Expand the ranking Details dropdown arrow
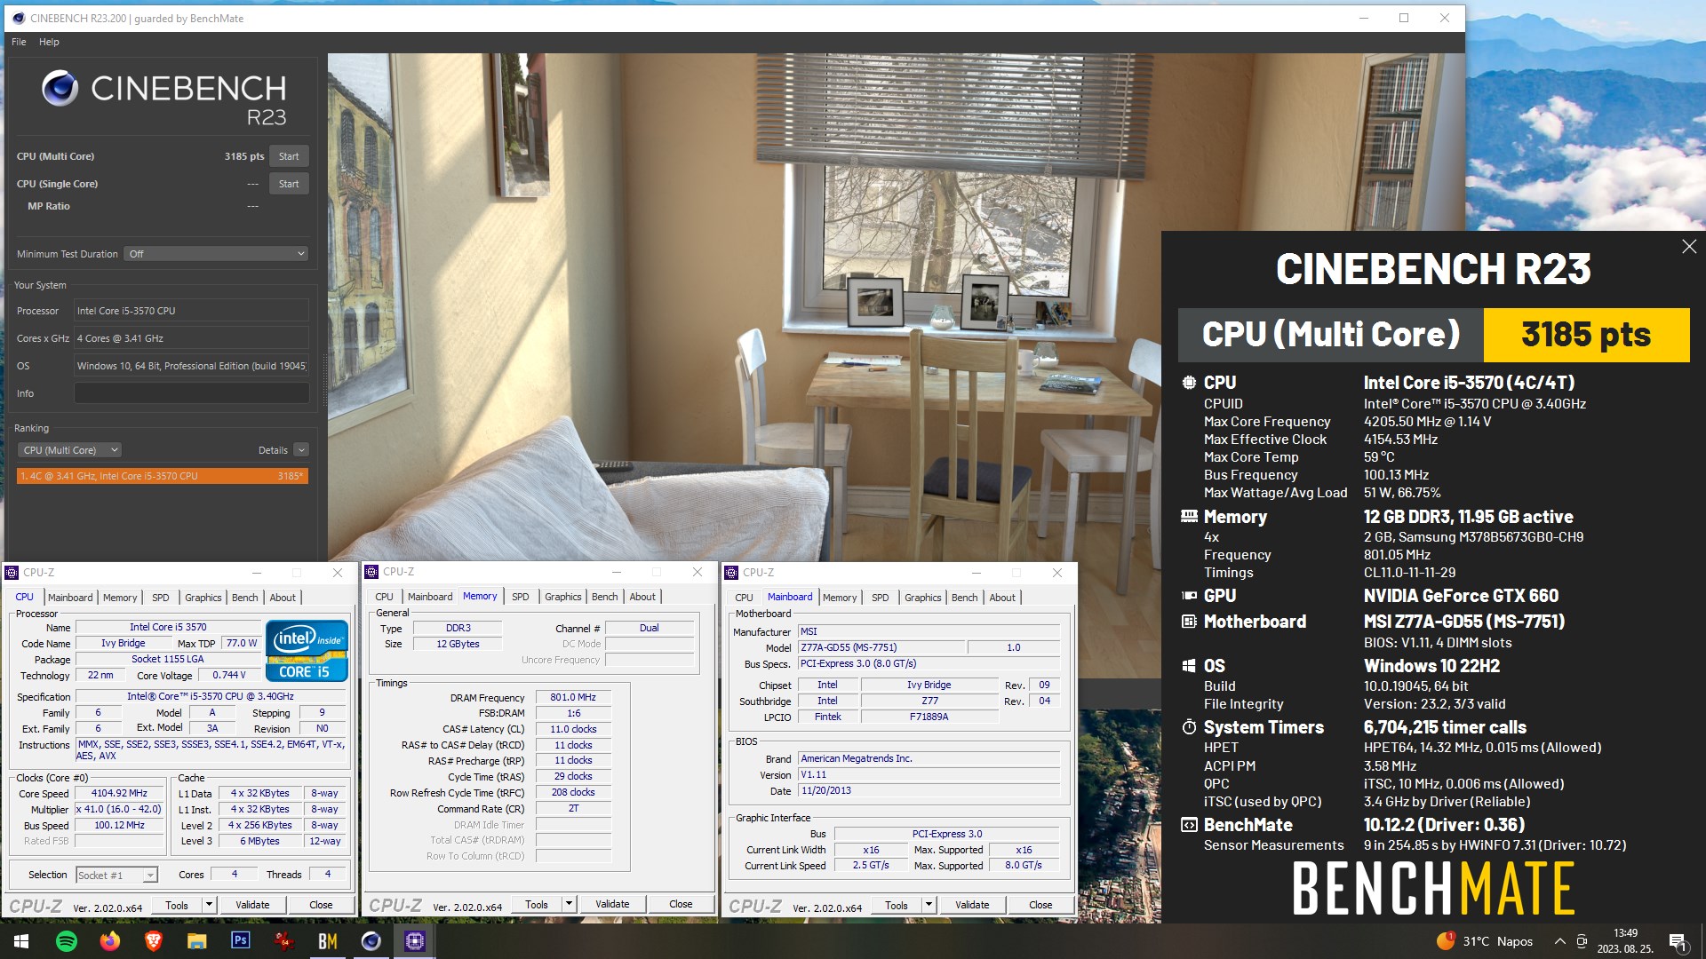Screen dimensions: 1706x959 click(x=301, y=450)
